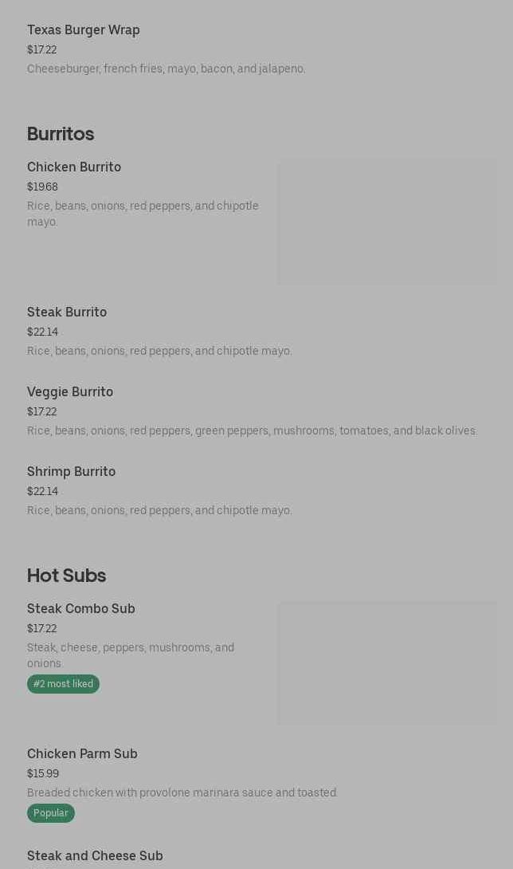Click the Burritos section heading

pyautogui.click(x=61, y=134)
